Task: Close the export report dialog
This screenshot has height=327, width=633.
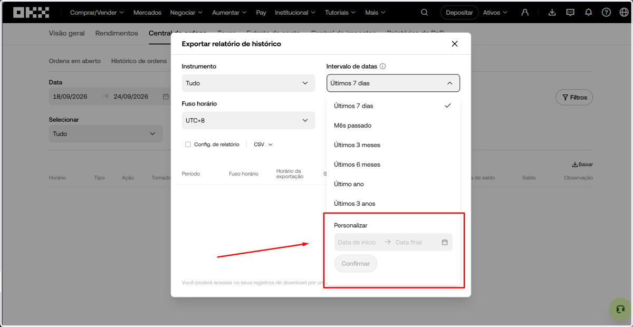Action: click(455, 44)
